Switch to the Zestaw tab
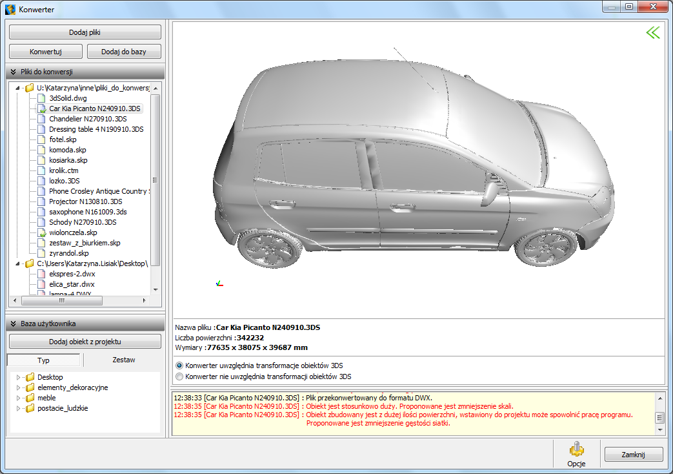 tap(124, 360)
